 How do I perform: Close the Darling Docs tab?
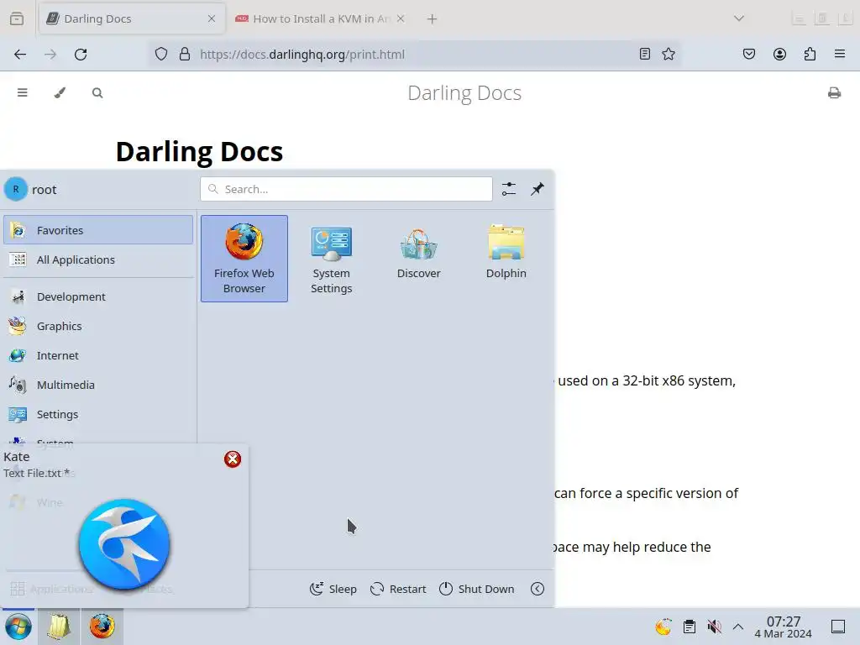coord(212,18)
